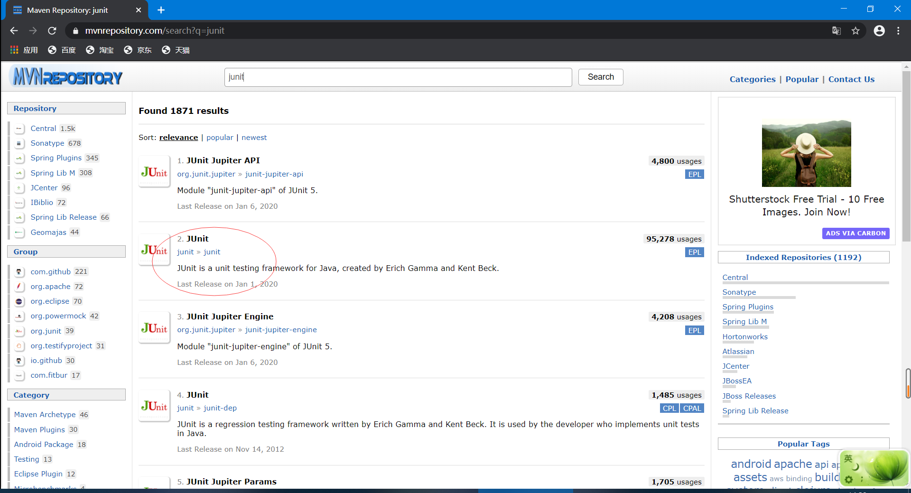Filter by org.powermock group
Viewport: 911px width, 493px height.
click(58, 316)
